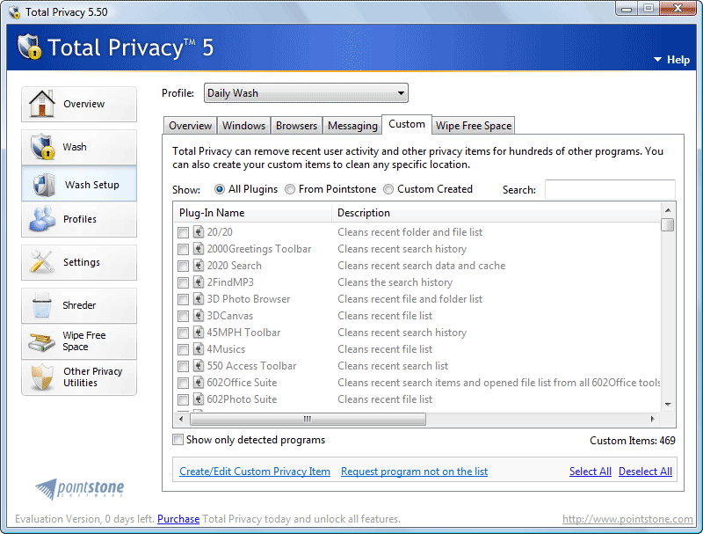The height and width of the screenshot is (534, 703).
Task: Select the From Pointstone radio button
Action: 290,189
